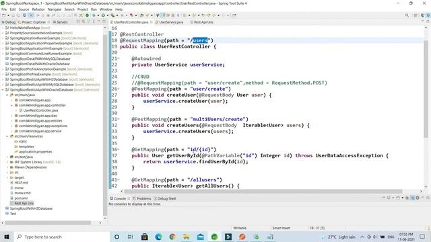The height and width of the screenshot is (242, 431).
Task: Toggle the fold marker on line 36
Action: [x=119, y=149]
